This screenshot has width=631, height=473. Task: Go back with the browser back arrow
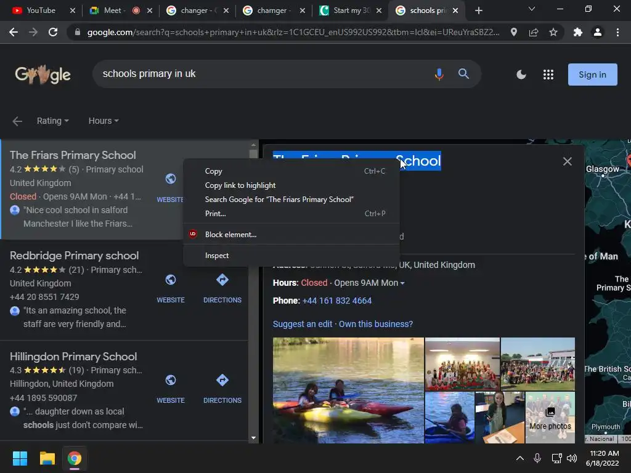(x=14, y=32)
